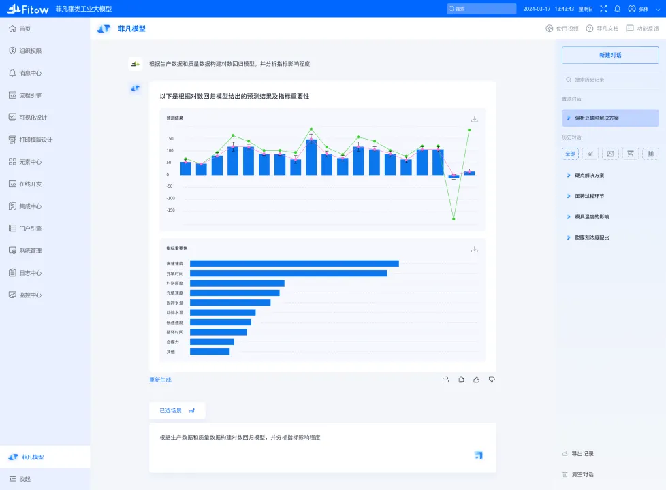666x490 pixels.
Task: Click the 充填时间 importance bar
Action: 289,274
